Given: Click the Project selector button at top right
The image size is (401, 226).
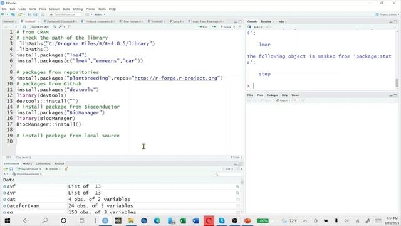Looking at the screenshot, I should coord(387,14).
